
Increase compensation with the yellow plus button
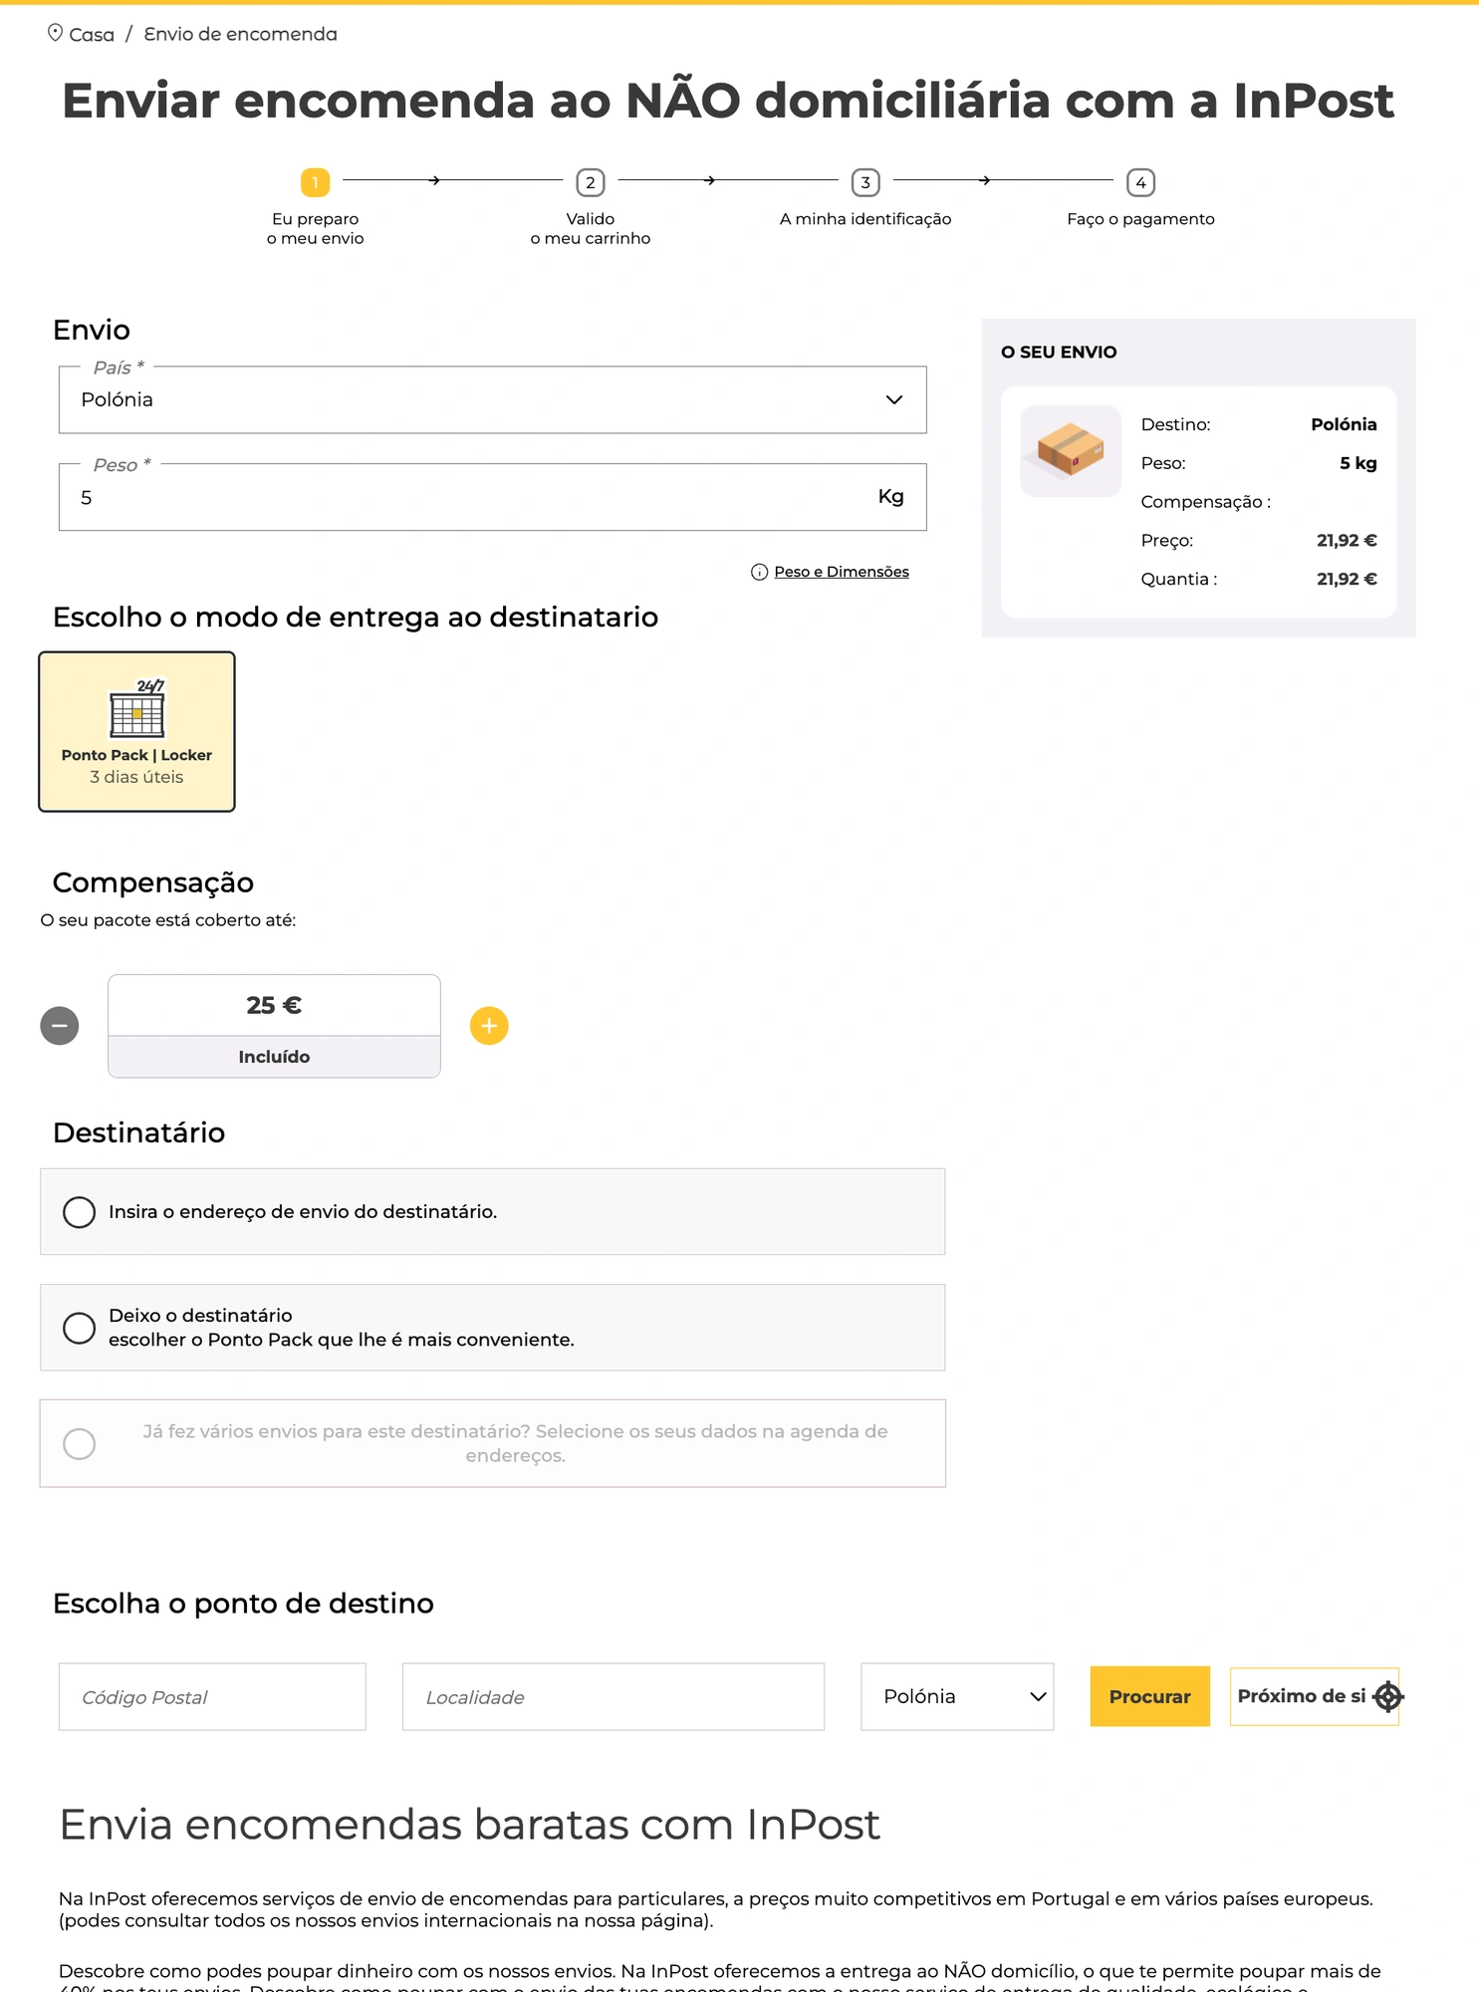tap(489, 1026)
